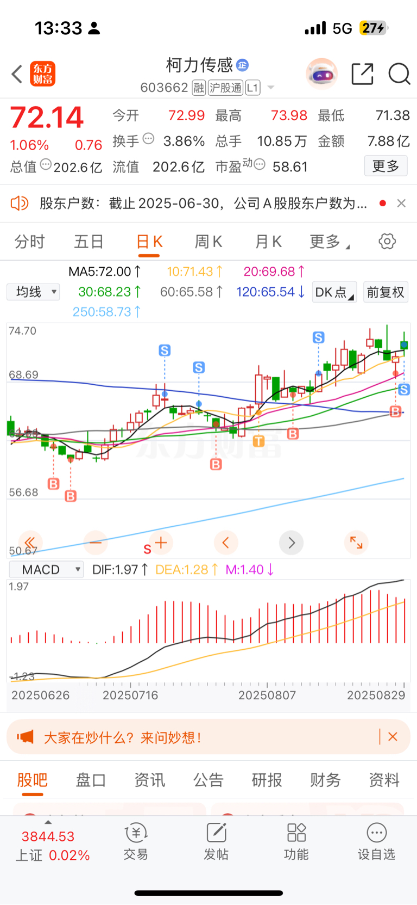Move chart left with the left chevron
417x905 pixels.
[226, 543]
